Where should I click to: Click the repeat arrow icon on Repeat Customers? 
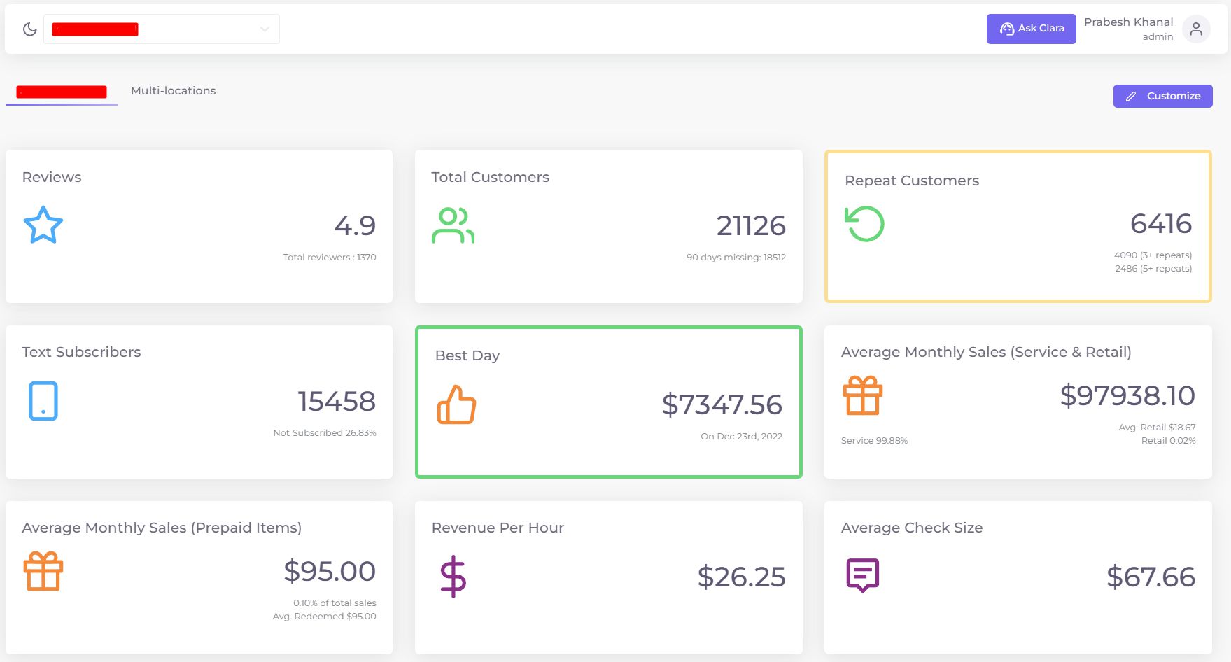(864, 225)
